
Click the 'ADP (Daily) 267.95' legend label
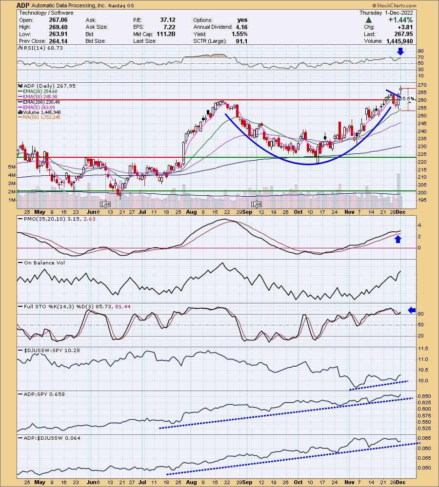[47, 86]
